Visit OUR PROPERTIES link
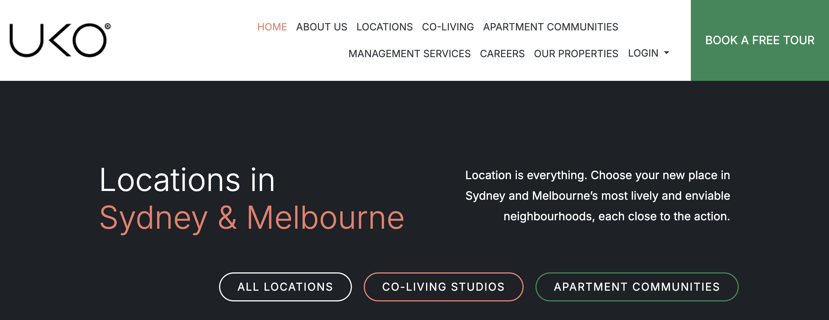Viewport: 829px width, 320px height. pos(576,54)
